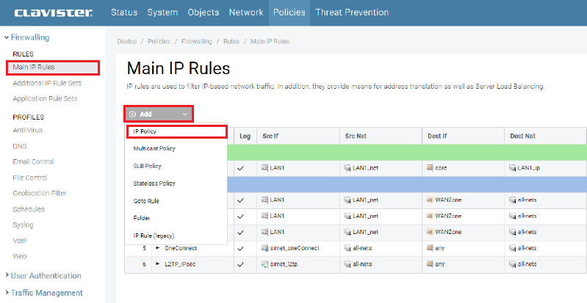Click the plus icon on Add button
587x303 pixels.
pyautogui.click(x=132, y=114)
